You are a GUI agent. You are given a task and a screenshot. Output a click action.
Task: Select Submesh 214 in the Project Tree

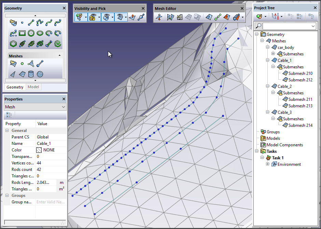tap(300, 125)
